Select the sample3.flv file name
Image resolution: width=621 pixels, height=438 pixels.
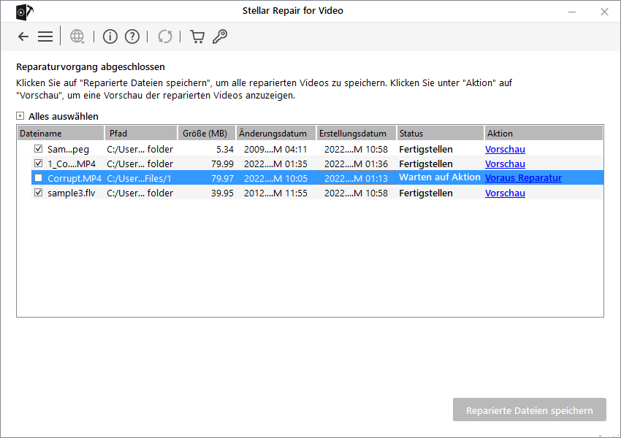tap(72, 193)
